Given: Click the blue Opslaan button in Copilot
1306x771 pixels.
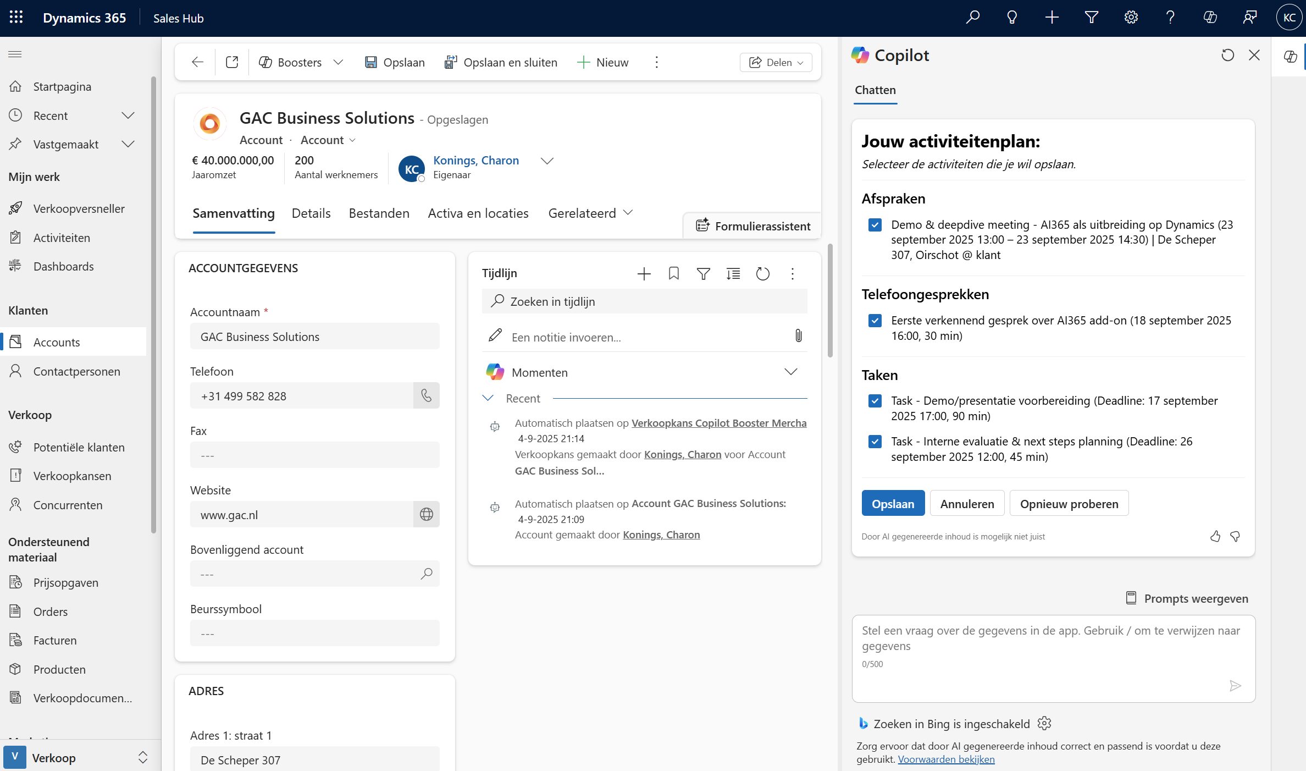Looking at the screenshot, I should (893, 503).
